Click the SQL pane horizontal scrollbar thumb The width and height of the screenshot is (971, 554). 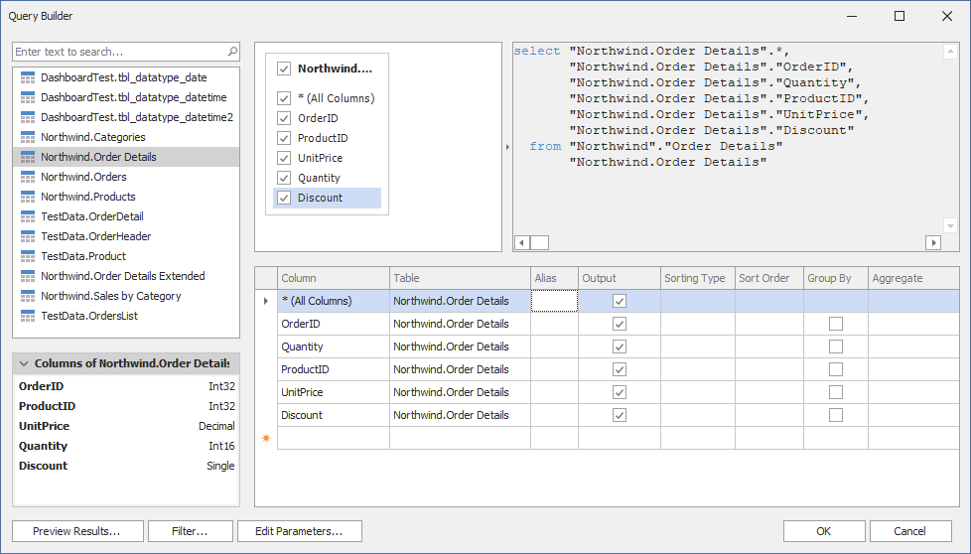[x=539, y=242]
